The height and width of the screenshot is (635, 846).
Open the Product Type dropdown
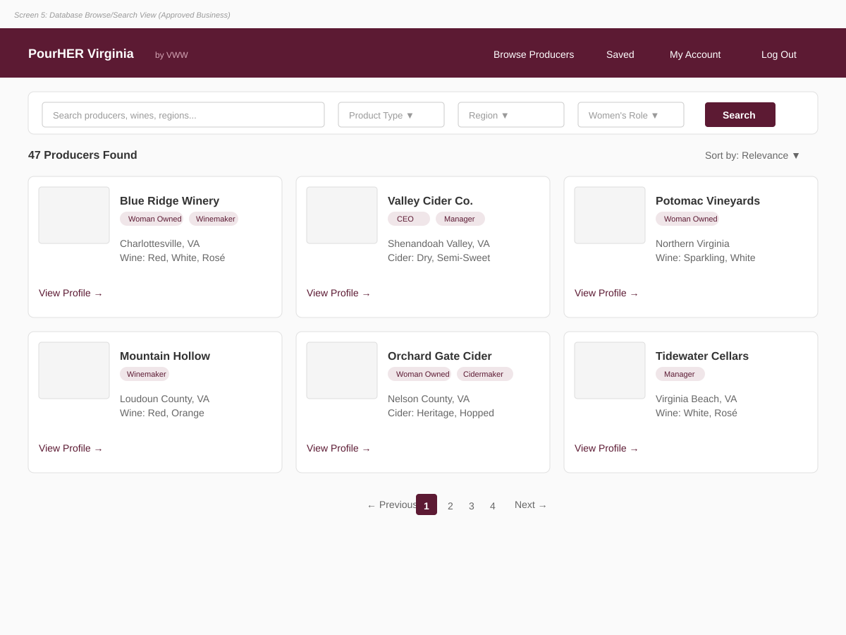point(391,115)
